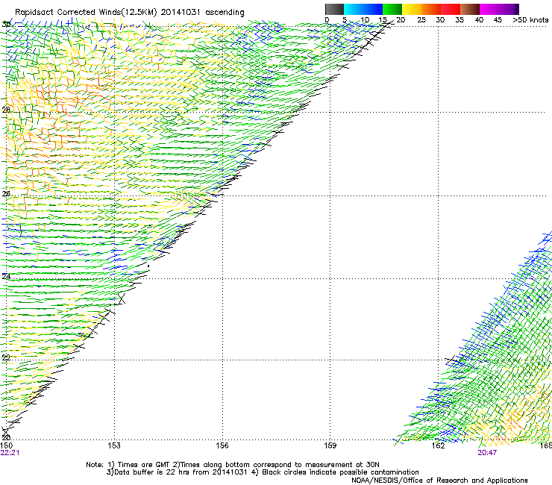Click the purple swath time 20:47

(x=487, y=453)
